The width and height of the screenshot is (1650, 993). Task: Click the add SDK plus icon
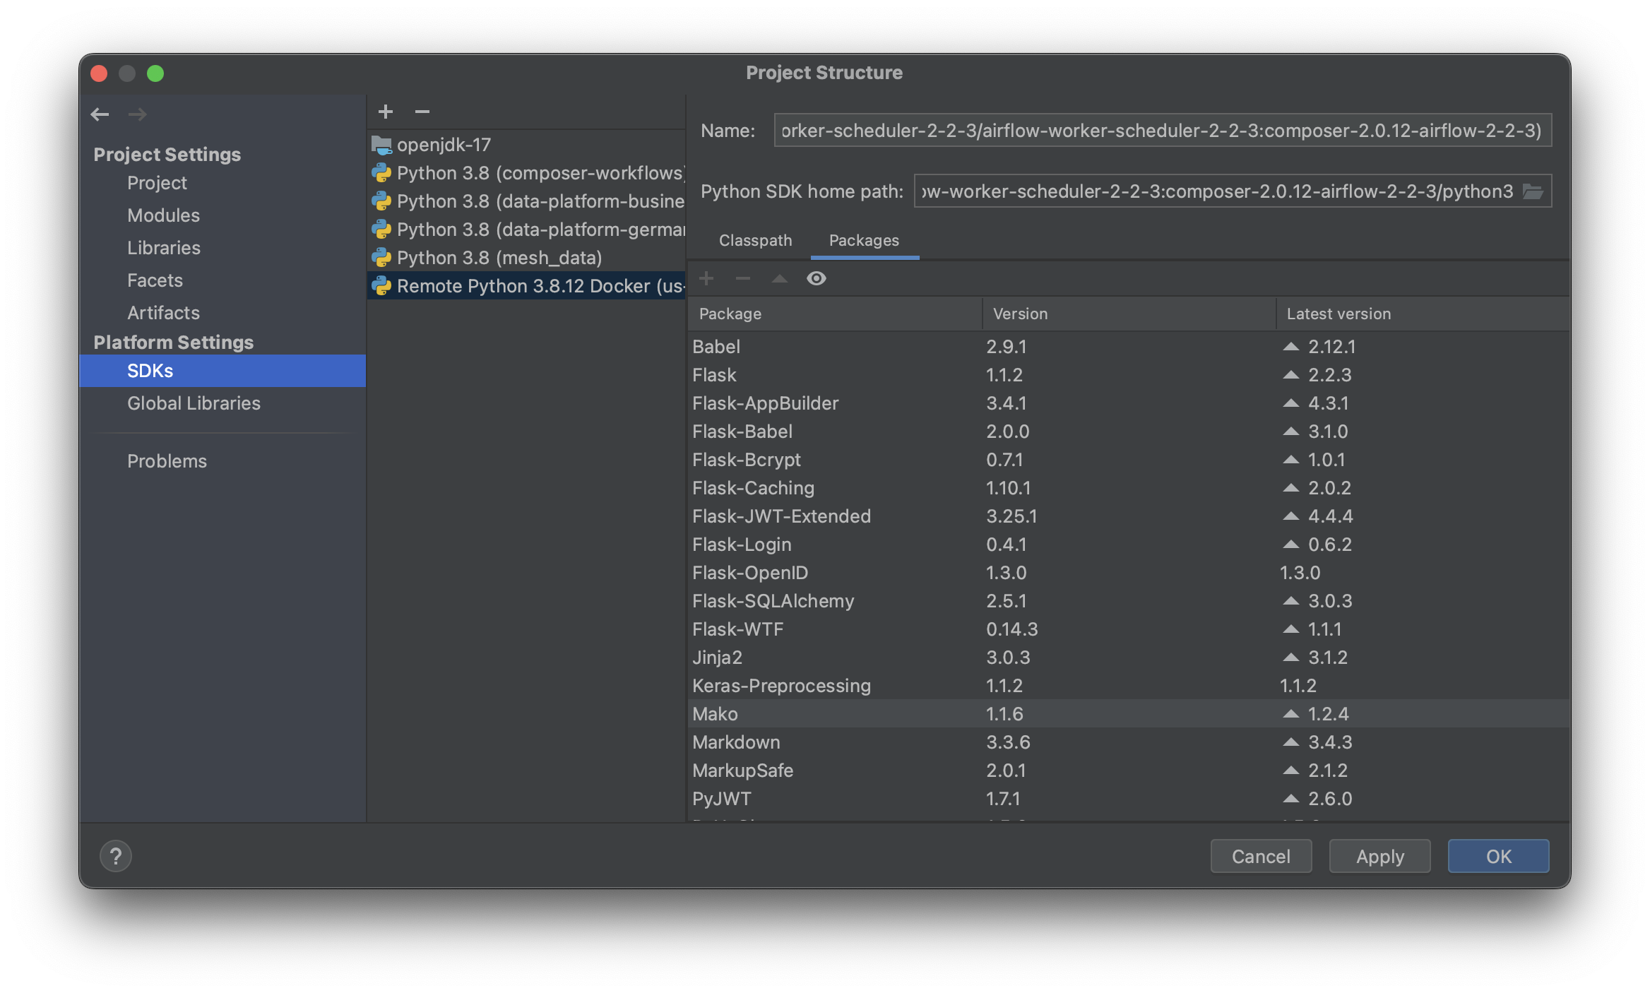(385, 112)
